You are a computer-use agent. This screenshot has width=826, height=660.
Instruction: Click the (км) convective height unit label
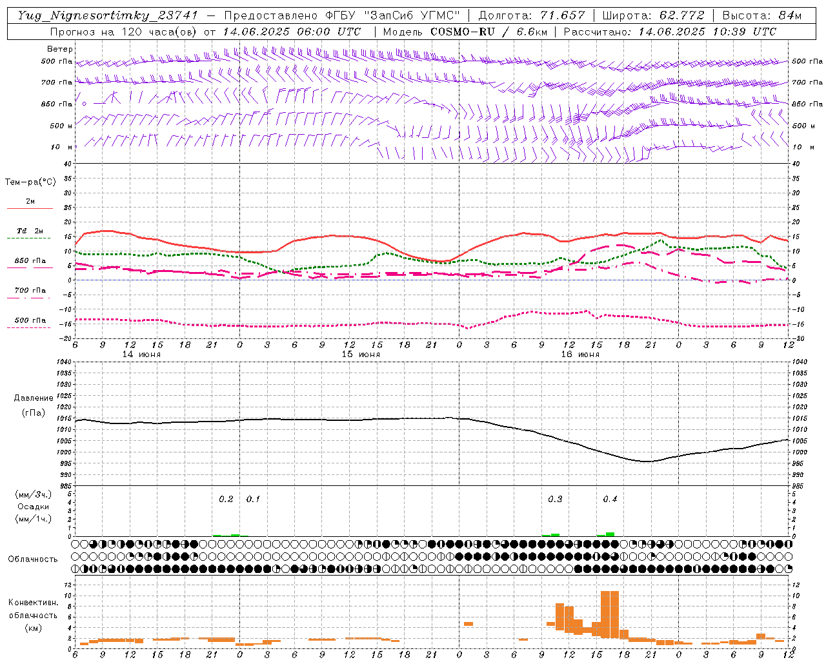coord(33,627)
